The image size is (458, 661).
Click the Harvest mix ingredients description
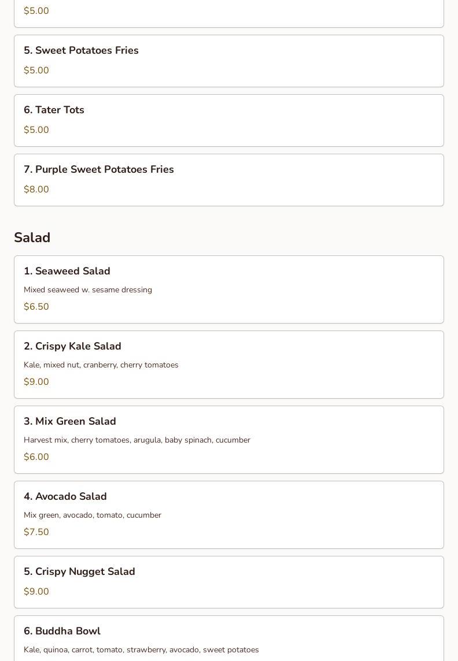click(137, 440)
